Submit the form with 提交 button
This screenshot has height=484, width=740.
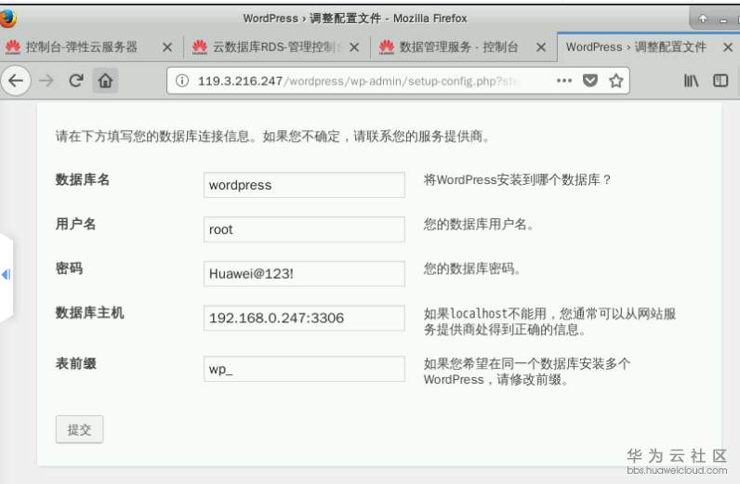[79, 429]
